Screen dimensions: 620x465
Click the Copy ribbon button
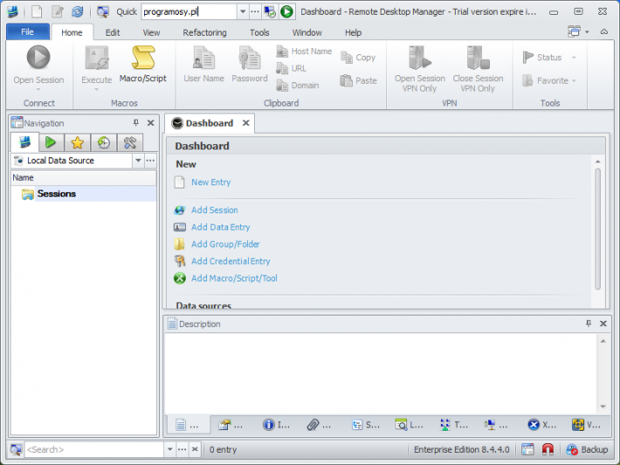[358, 58]
